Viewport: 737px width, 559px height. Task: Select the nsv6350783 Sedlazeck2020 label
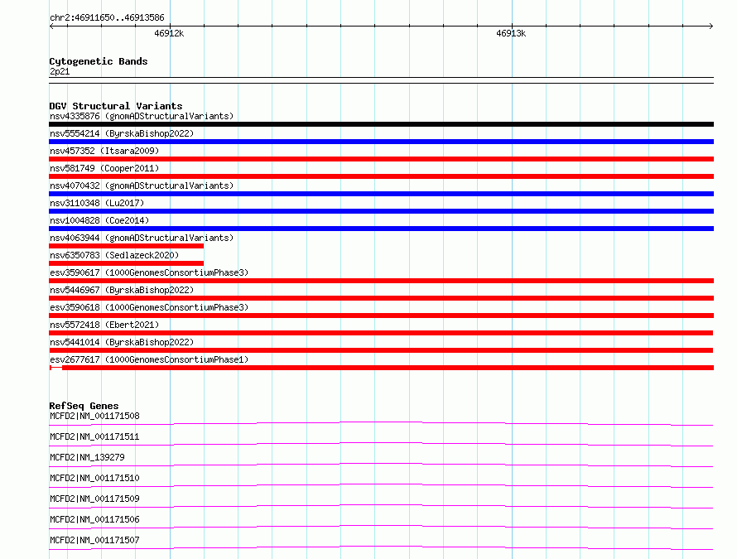pyautogui.click(x=114, y=255)
